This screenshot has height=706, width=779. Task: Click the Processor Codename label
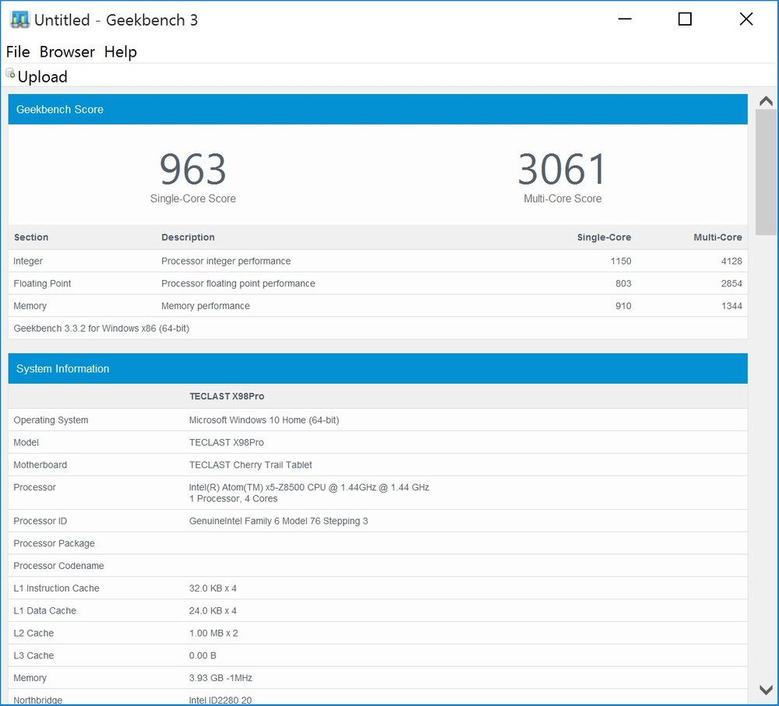[x=58, y=565]
